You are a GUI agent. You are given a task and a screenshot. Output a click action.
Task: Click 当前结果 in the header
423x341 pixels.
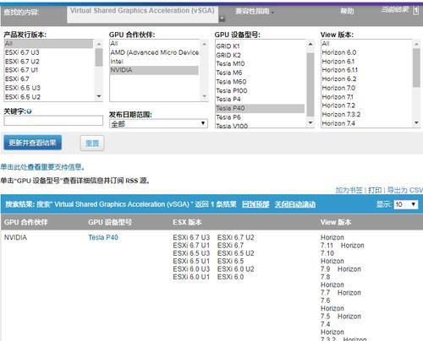click(395, 10)
